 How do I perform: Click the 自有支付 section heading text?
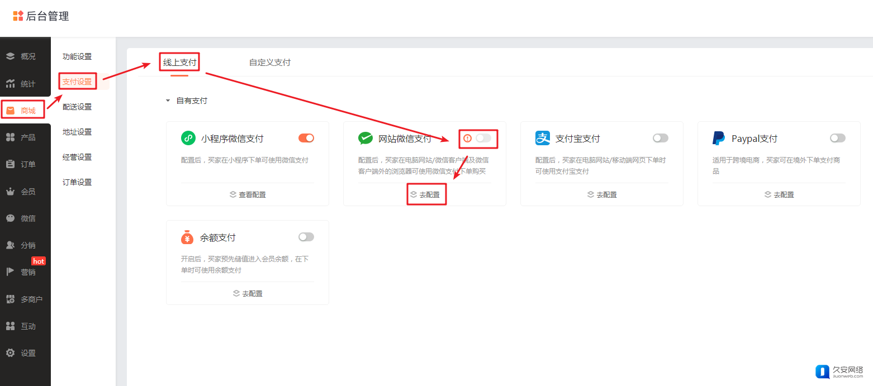click(x=192, y=101)
